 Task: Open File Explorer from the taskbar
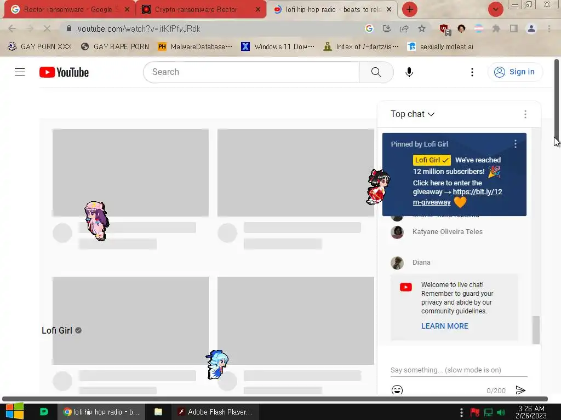coord(158,412)
